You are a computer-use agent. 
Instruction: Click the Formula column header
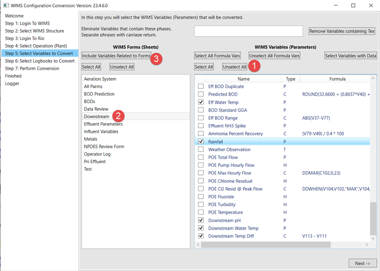click(337, 79)
